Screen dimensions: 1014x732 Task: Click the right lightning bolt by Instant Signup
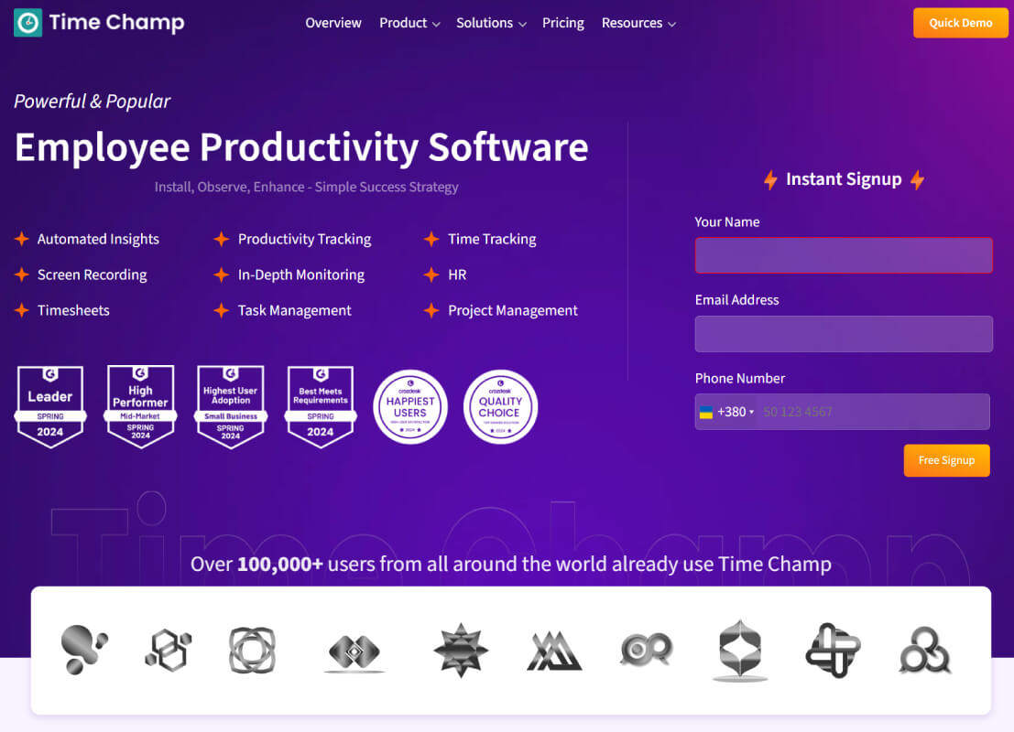pyautogui.click(x=917, y=179)
